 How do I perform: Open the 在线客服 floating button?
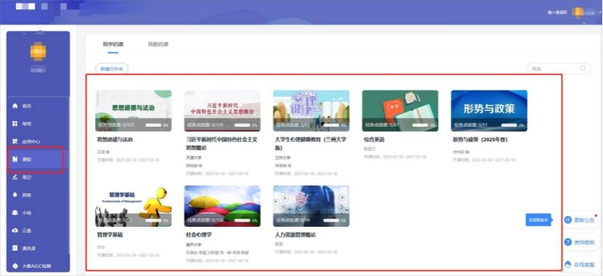pyautogui.click(x=580, y=264)
